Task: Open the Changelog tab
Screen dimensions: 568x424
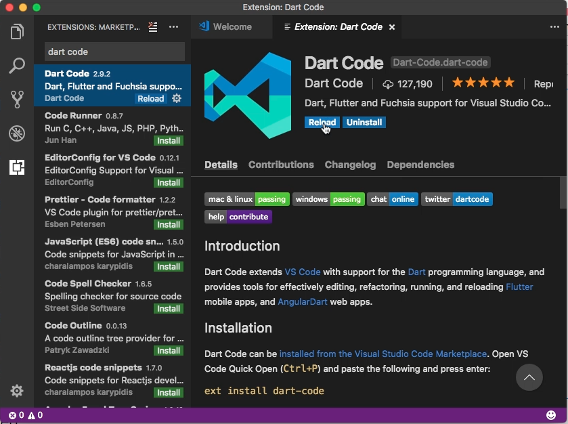Action: pyautogui.click(x=350, y=165)
